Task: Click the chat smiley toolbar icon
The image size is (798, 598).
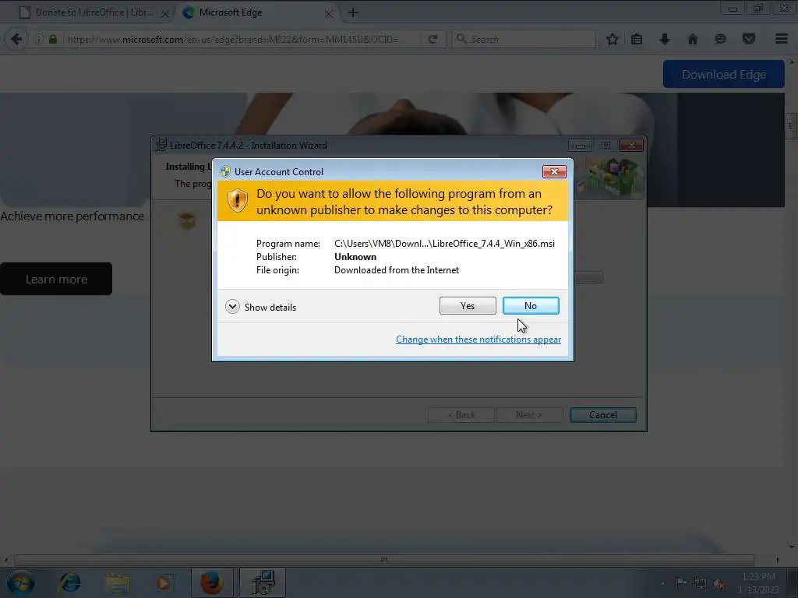Action: 720,39
